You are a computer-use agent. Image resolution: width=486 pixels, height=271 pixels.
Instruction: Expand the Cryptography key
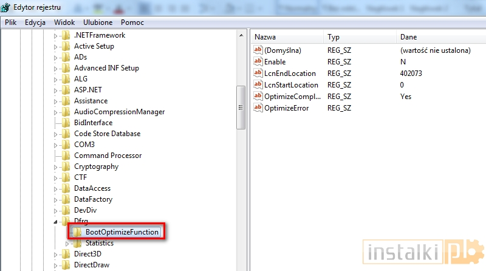55,167
